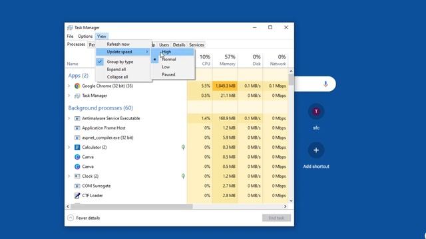This screenshot has height=239, width=426.
Task: Click Antimalware's 168.9 MB memory cell
Action: (225, 118)
